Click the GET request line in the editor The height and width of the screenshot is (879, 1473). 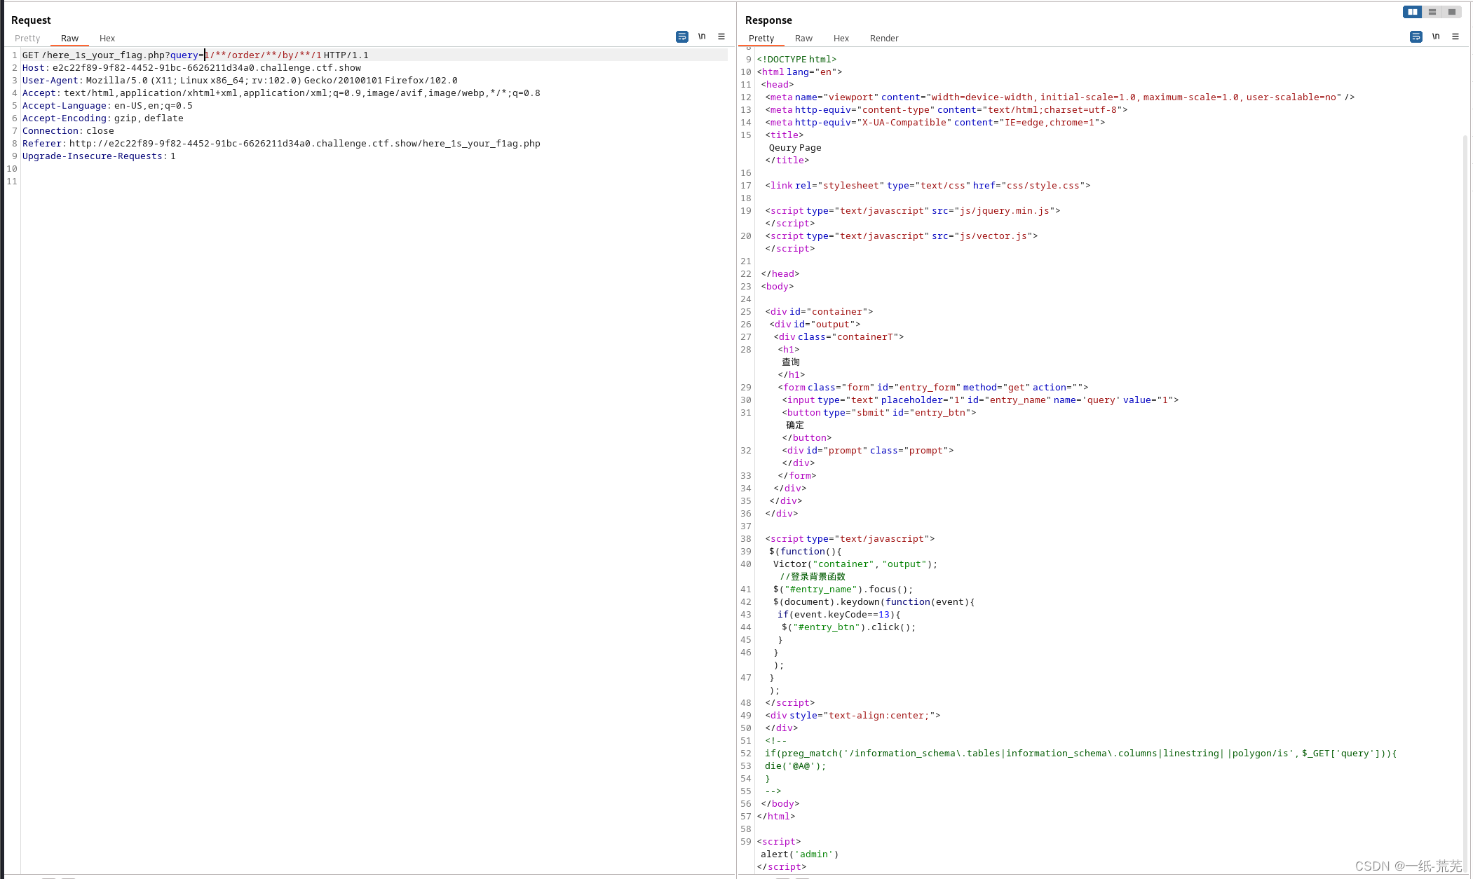(196, 55)
